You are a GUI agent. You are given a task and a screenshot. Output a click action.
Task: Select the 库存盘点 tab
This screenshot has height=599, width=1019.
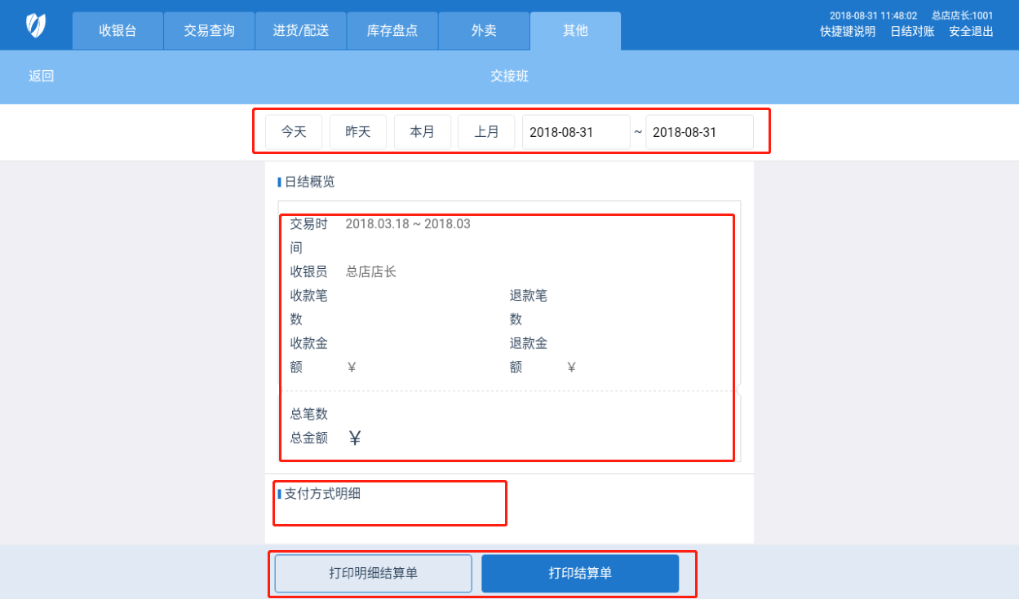[392, 31]
